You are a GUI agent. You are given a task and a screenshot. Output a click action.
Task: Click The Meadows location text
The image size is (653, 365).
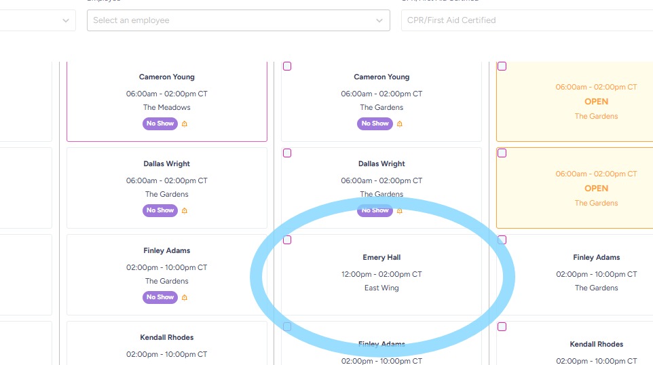coord(167,107)
